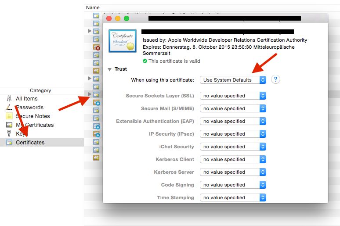Viewport: 340px width, 226px height.
Task: Open the Kerberos Client dropdown
Action: (233, 159)
